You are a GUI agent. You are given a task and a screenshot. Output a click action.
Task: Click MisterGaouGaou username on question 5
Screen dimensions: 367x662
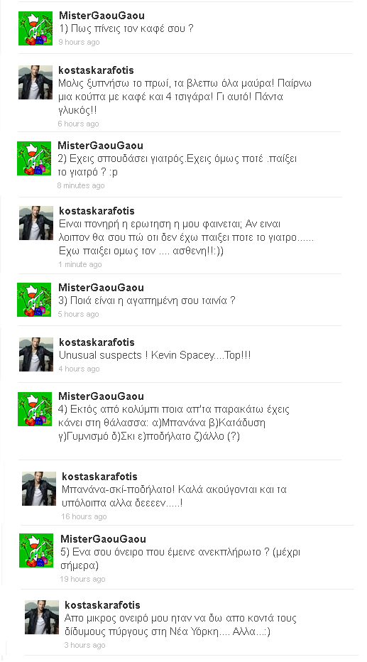pyautogui.click(x=104, y=538)
